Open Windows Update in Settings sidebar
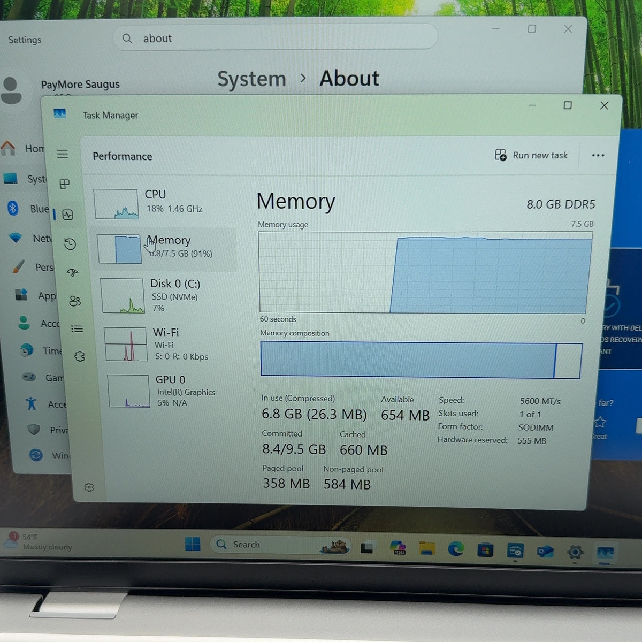The height and width of the screenshot is (642, 642). tap(50, 455)
